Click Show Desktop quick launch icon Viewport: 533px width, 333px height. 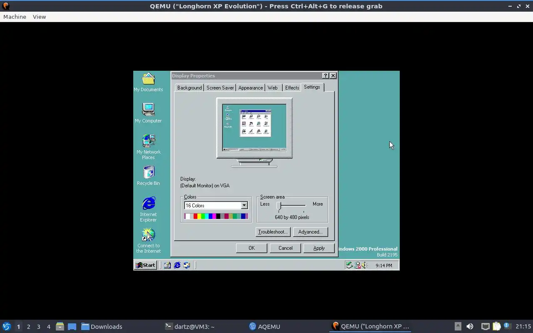click(x=167, y=265)
